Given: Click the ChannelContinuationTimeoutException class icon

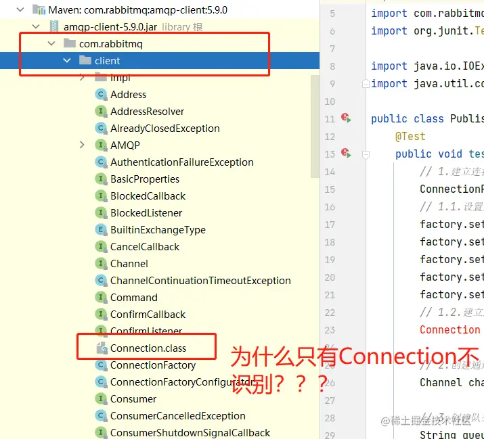Looking at the screenshot, I should point(101,280).
